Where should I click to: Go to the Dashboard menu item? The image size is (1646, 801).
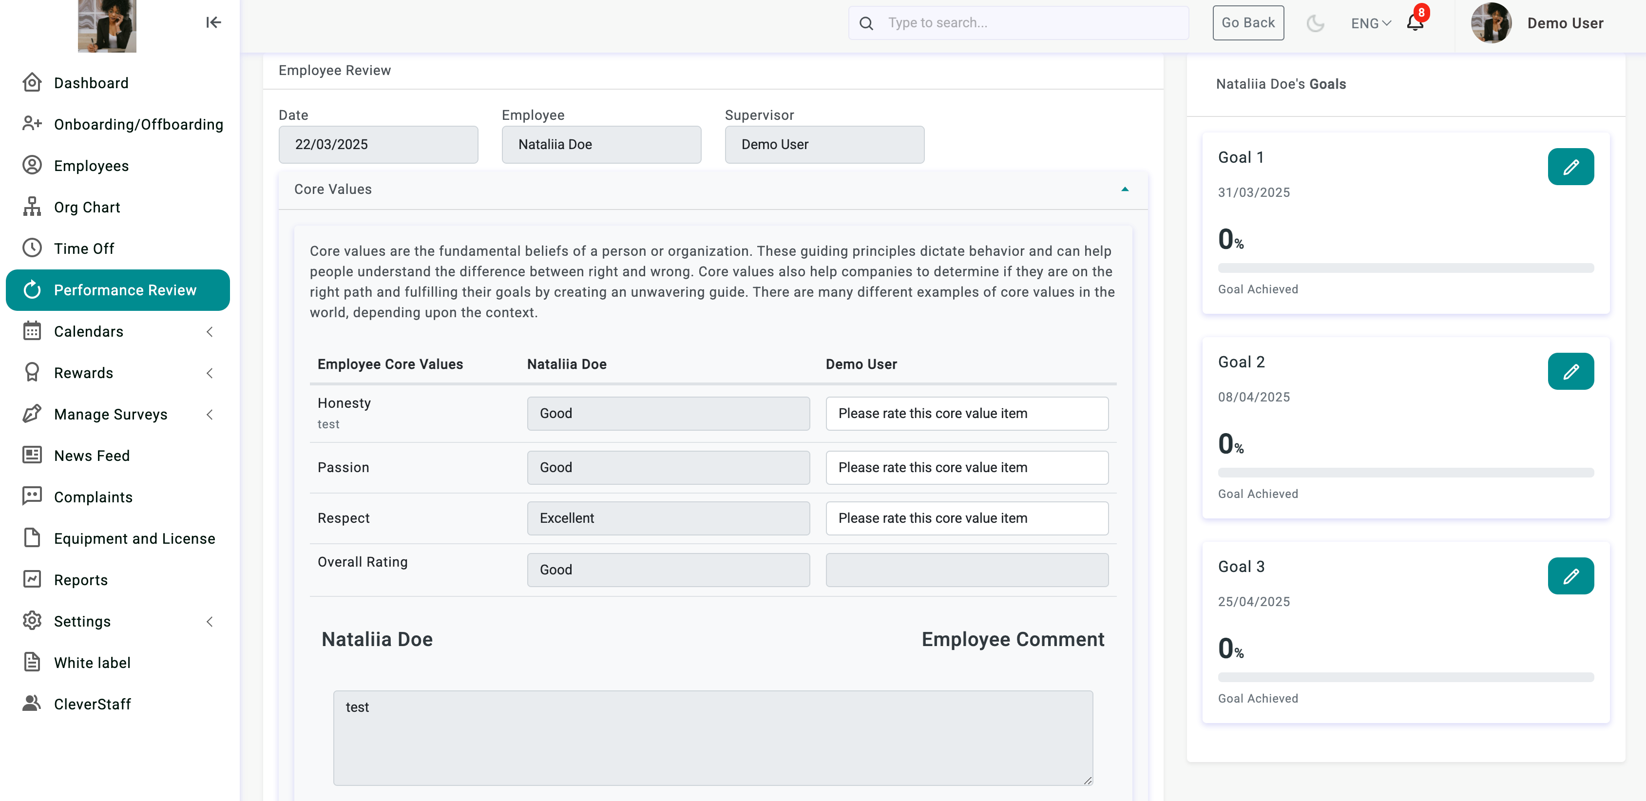(x=91, y=83)
